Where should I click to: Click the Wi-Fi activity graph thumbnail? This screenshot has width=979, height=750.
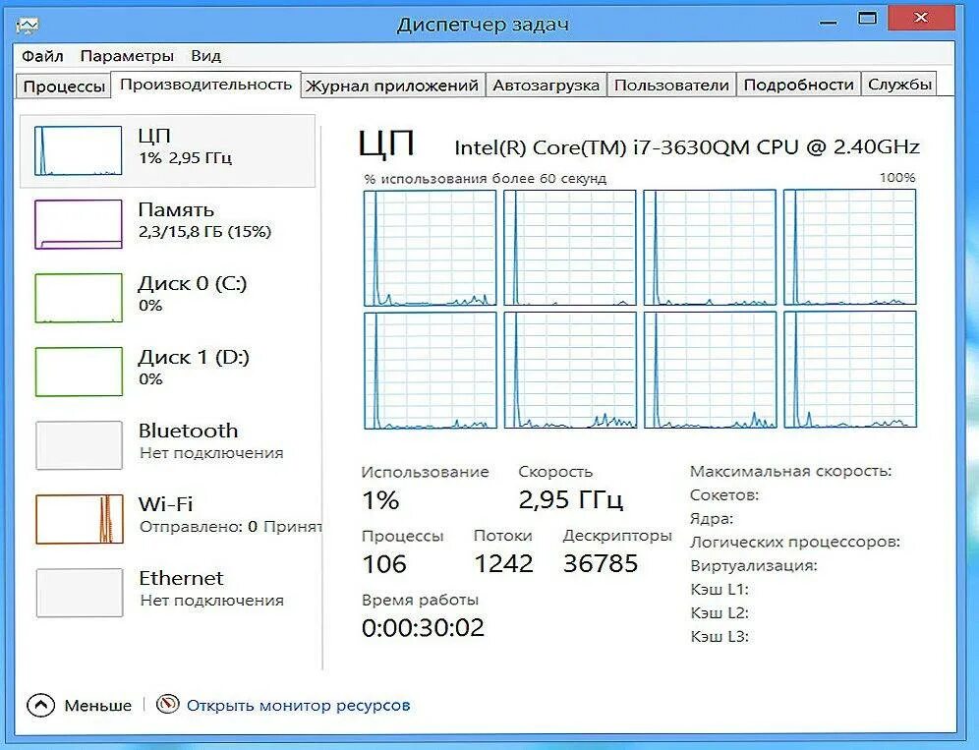point(79,519)
